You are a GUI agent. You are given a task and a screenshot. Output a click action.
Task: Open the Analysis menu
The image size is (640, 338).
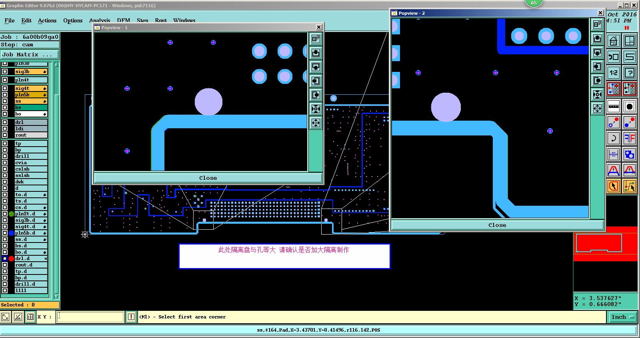(100, 20)
